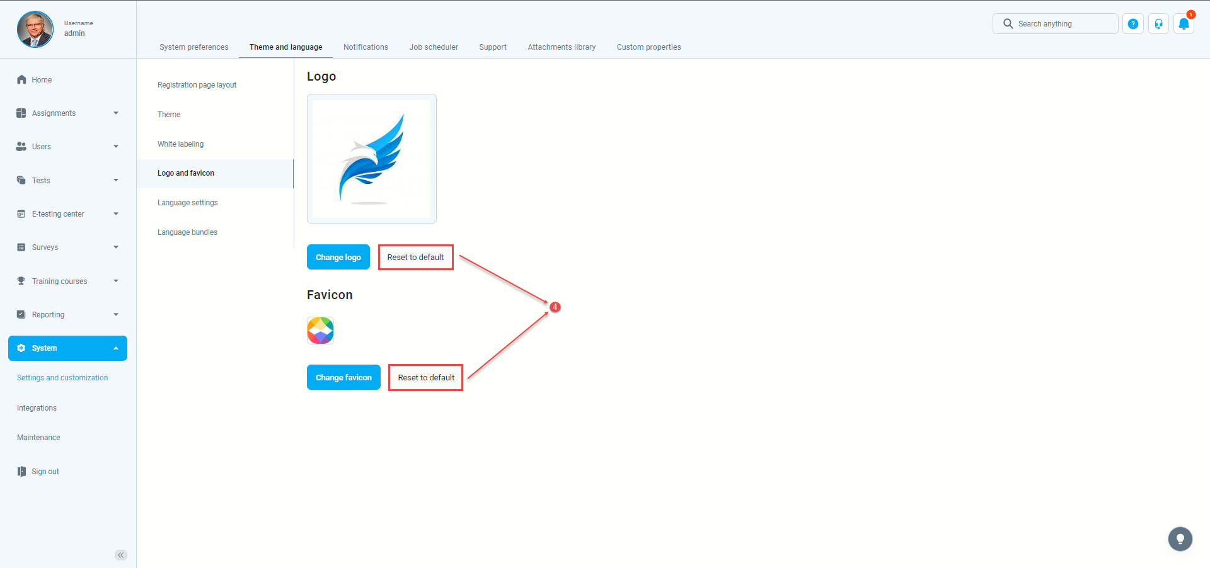Expand the Reporting dropdown arrow
The width and height of the screenshot is (1210, 568).
pos(116,315)
